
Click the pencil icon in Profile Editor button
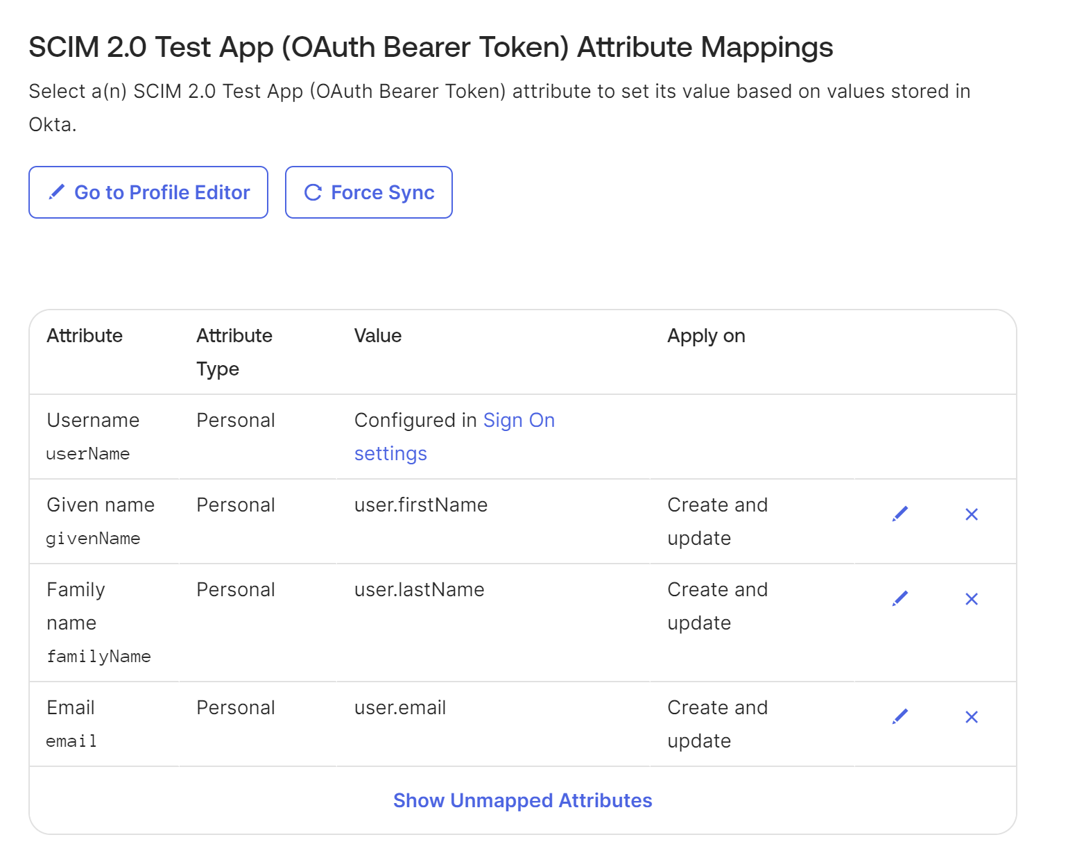57,192
